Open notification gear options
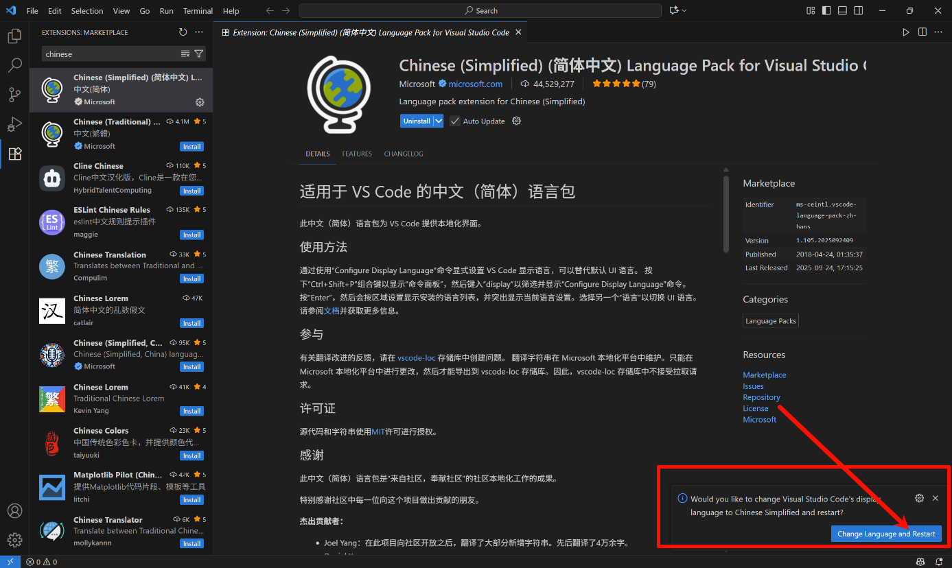The height and width of the screenshot is (568, 952). [920, 498]
